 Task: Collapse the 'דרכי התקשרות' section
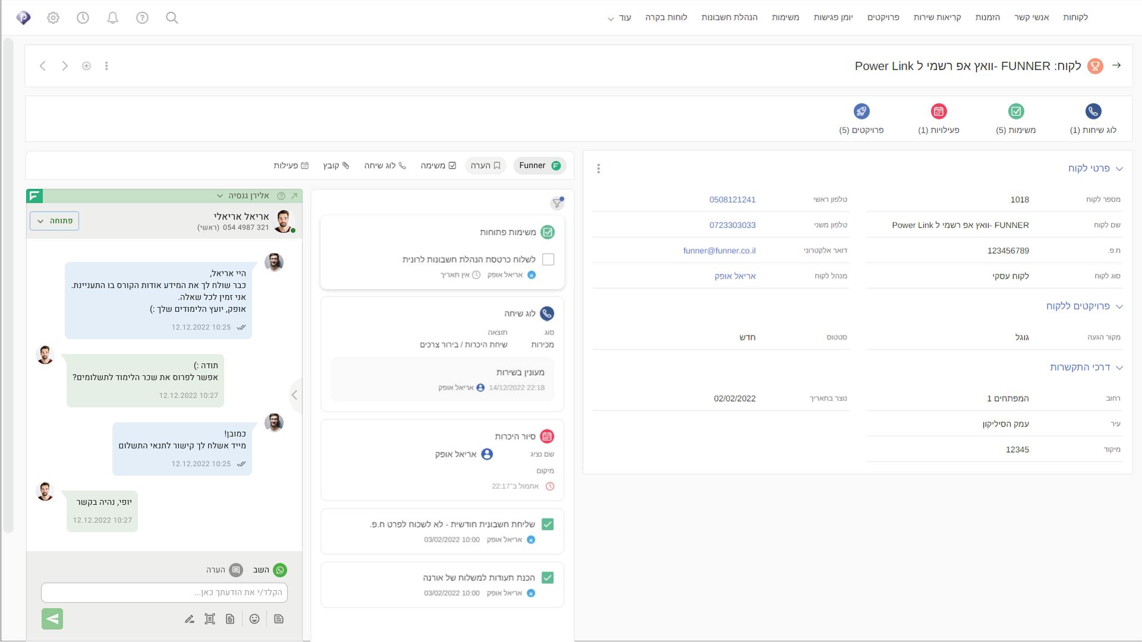pyautogui.click(x=1119, y=368)
